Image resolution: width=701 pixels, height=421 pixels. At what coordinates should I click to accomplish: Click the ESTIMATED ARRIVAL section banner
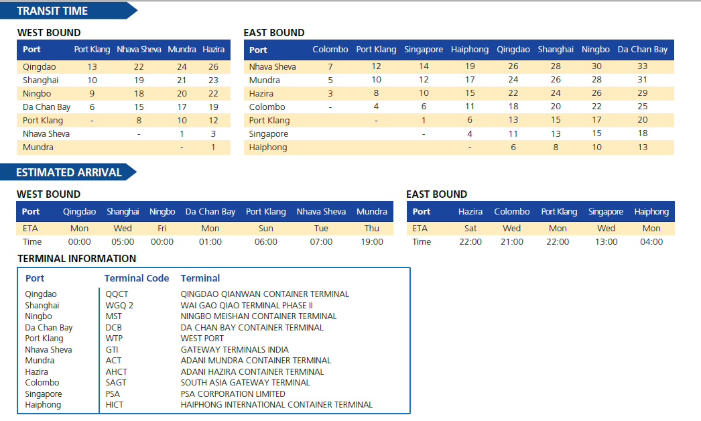pyautogui.click(x=70, y=172)
